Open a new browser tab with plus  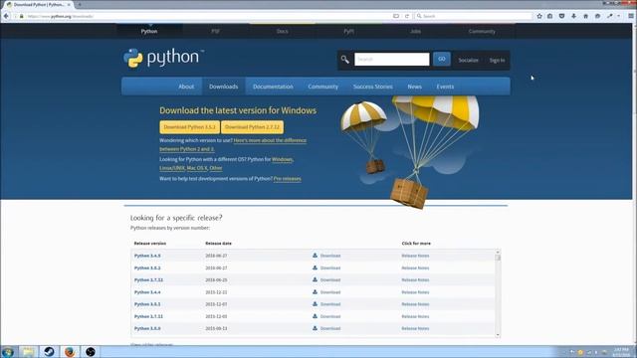(80, 4)
